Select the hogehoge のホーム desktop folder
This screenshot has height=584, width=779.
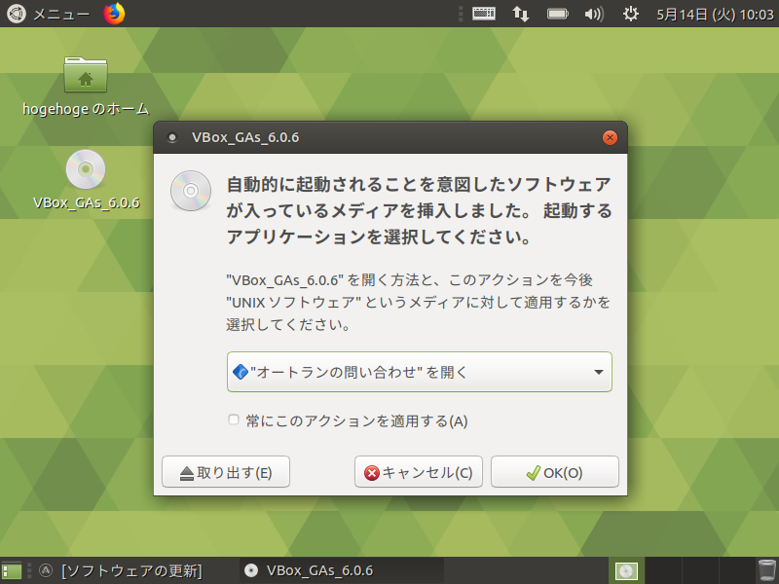coord(86,87)
